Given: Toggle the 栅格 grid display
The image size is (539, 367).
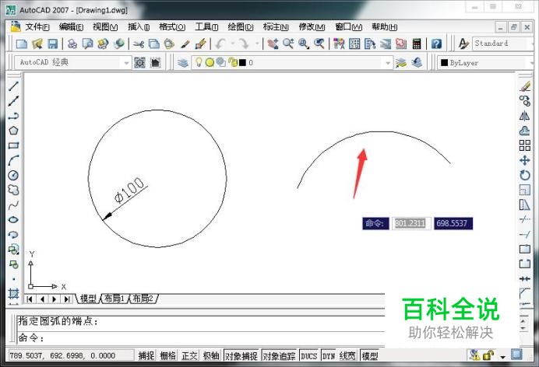Looking at the screenshot, I should coord(167,355).
